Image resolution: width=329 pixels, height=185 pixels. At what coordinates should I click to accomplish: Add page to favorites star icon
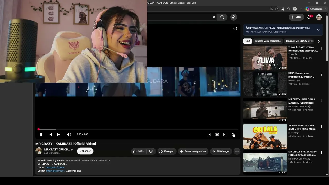(276, 9)
